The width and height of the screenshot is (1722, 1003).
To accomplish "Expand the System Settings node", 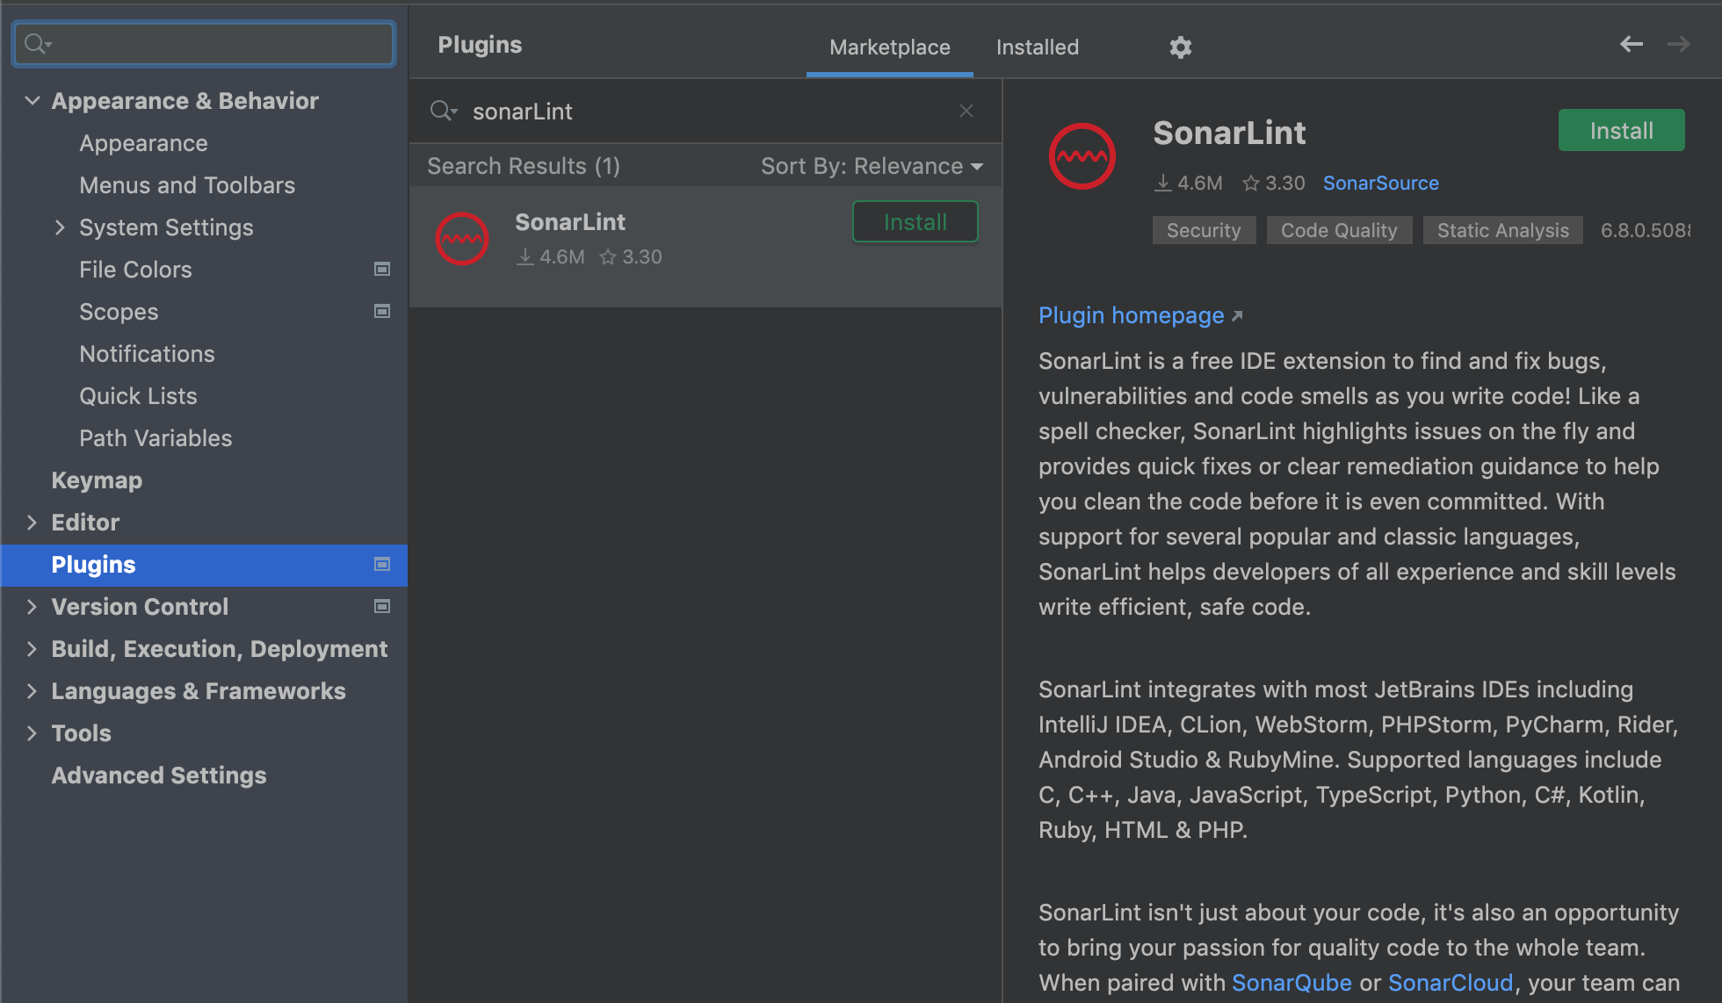I will point(60,227).
